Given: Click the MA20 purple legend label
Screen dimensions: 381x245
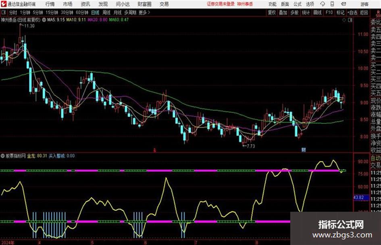Looking at the screenshot, I should [97, 20].
